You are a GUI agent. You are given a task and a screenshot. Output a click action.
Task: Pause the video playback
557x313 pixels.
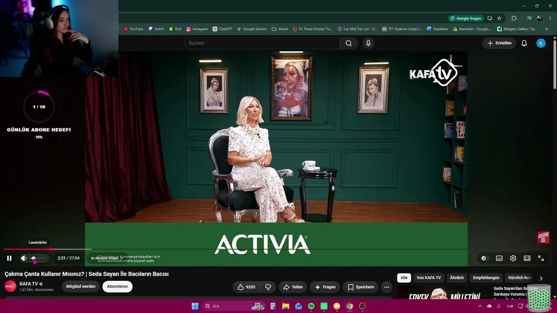coord(9,258)
